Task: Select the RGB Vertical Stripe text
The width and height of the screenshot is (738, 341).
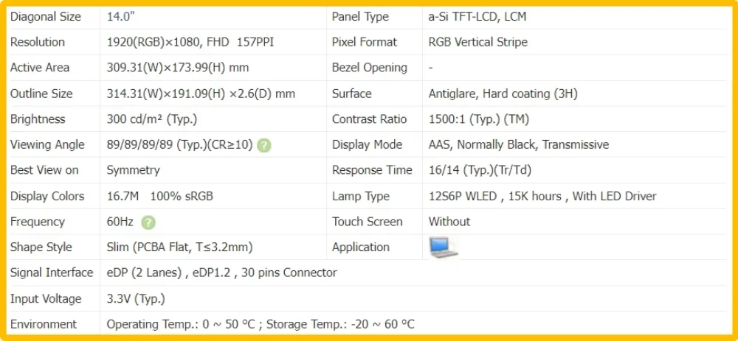Action: point(477,42)
